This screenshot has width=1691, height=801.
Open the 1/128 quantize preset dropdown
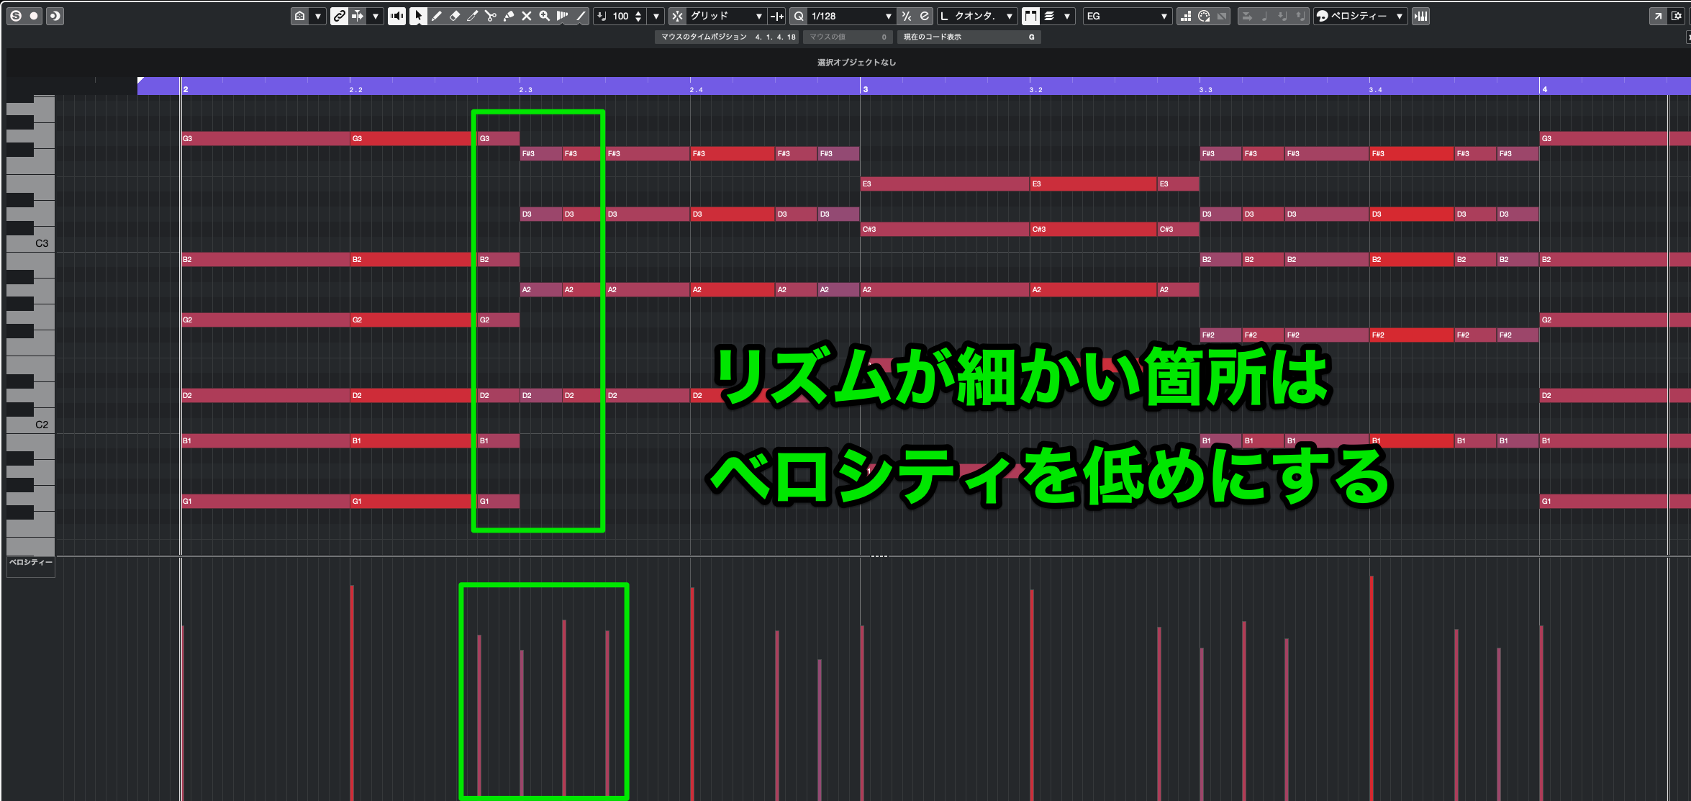coord(852,16)
